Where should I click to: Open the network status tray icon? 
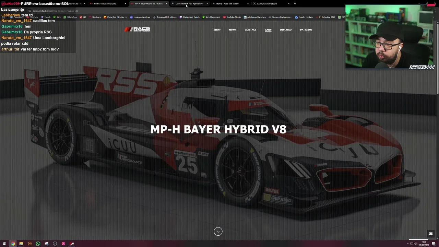pyautogui.click(x=412, y=244)
